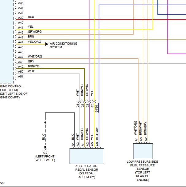Image resolution: width=186 pixels, height=187 pixels.
Task: Click the 'AIR CONDITIONING SYSTEM' reference text
Action: click(64, 46)
